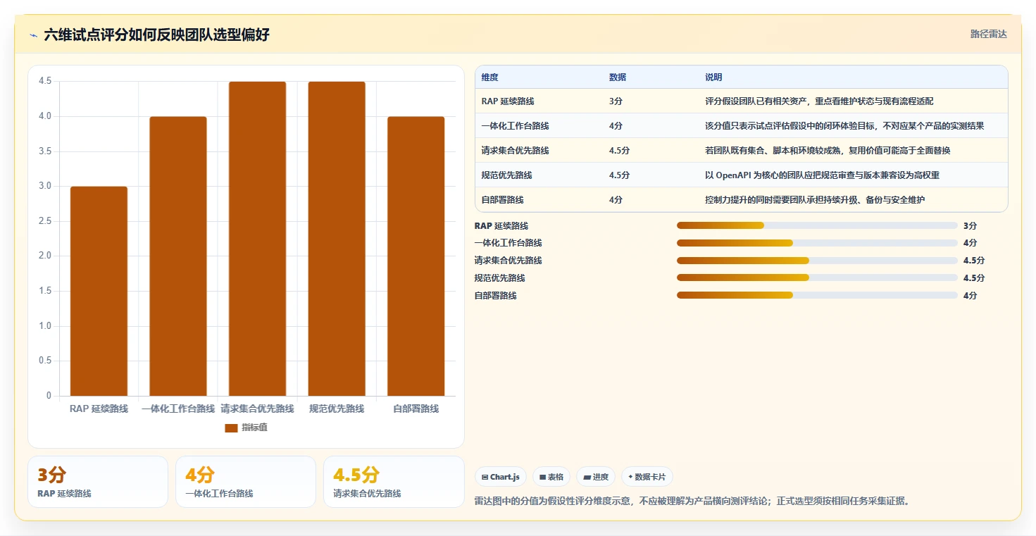This screenshot has height=536, width=1036.
Task: Click the 规范优先路线 progress bar
Action: point(817,278)
